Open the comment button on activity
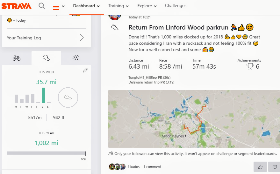 (x=275, y=167)
